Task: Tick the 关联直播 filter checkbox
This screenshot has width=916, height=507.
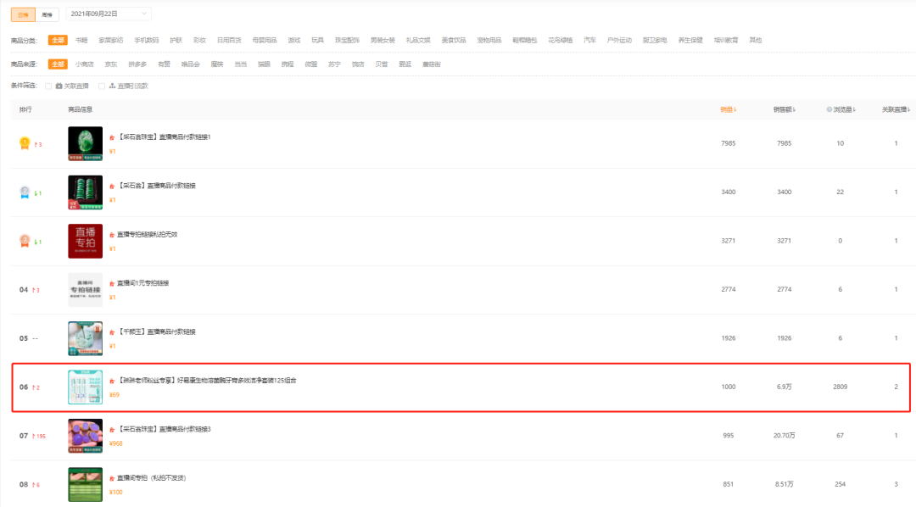Action: click(48, 86)
